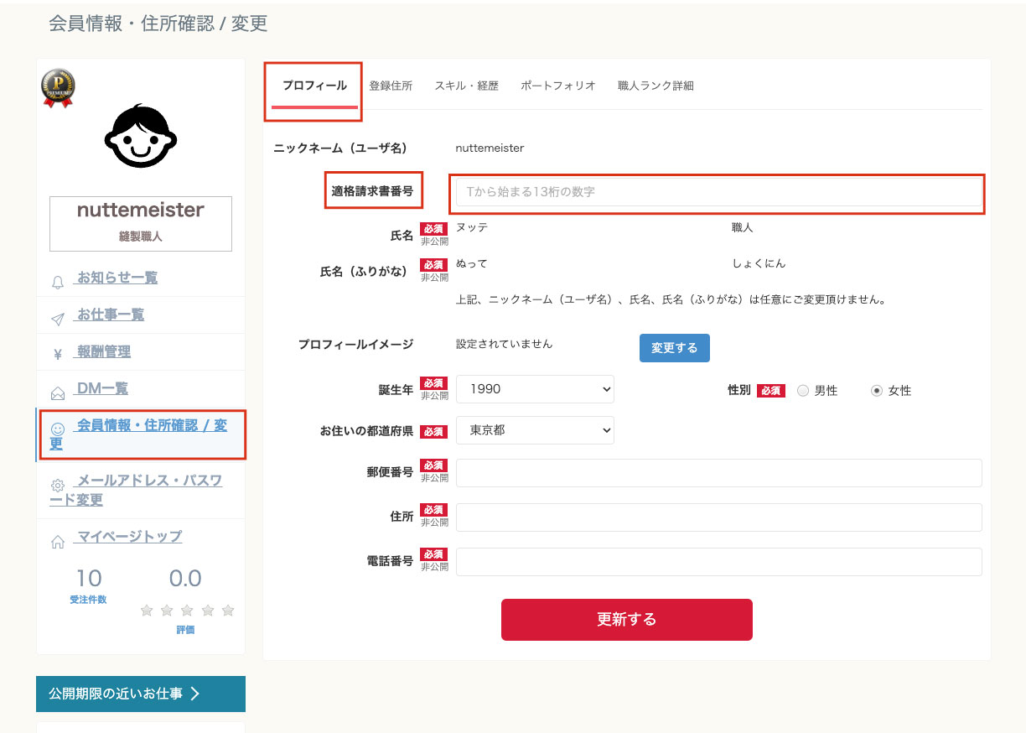Focus the 住所 input field
Screen dimensions: 1026x733
point(718,517)
